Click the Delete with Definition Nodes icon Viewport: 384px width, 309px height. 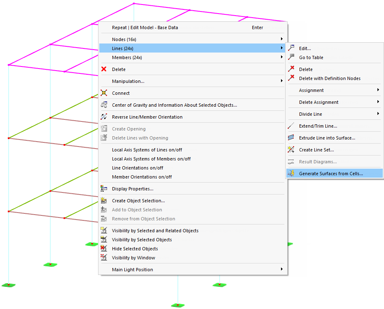[291, 78]
